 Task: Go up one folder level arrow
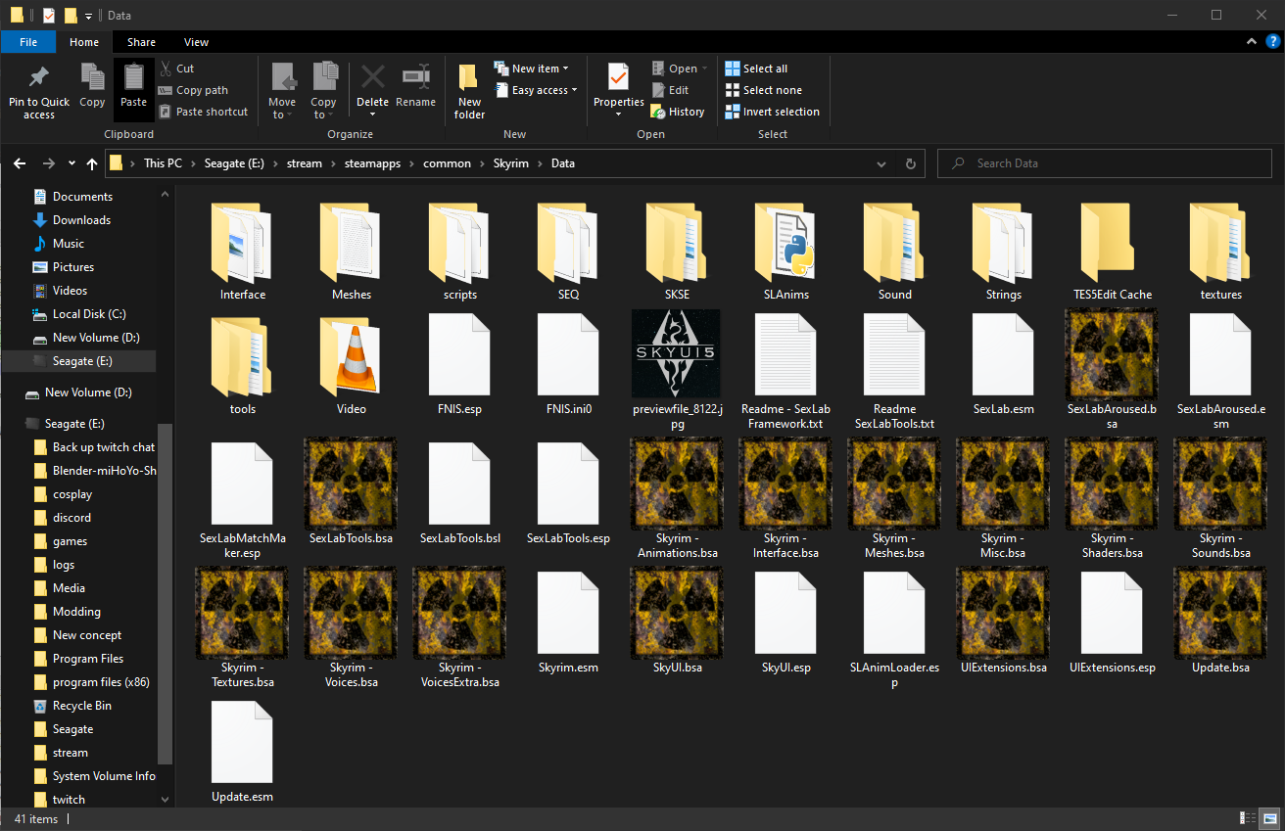coord(92,163)
